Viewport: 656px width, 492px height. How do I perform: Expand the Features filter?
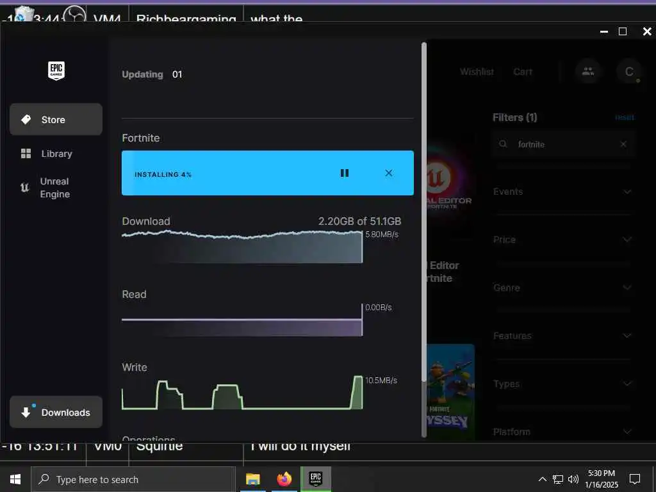click(x=563, y=336)
